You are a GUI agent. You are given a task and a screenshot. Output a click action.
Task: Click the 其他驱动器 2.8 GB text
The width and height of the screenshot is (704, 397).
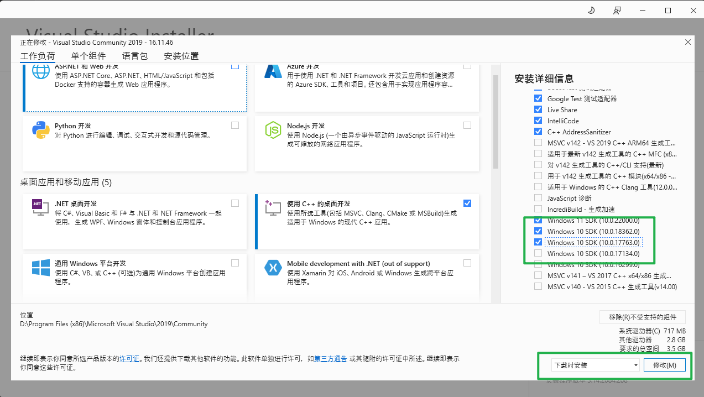(652, 339)
